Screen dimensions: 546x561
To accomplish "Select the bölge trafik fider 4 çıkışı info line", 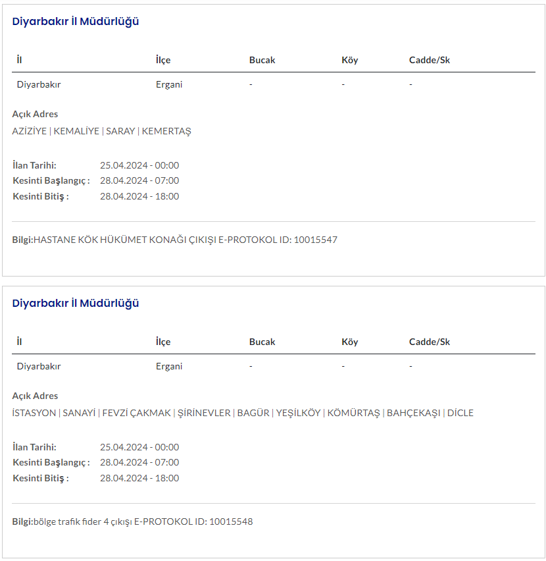I will [132, 521].
